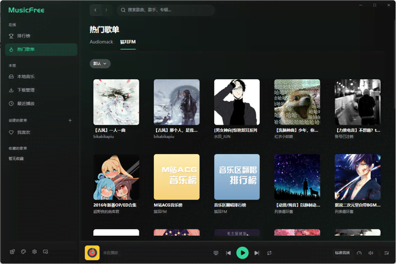Go to the previous track

228,253
